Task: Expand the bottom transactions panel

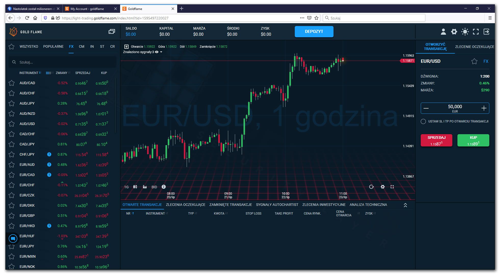Action: (405, 205)
